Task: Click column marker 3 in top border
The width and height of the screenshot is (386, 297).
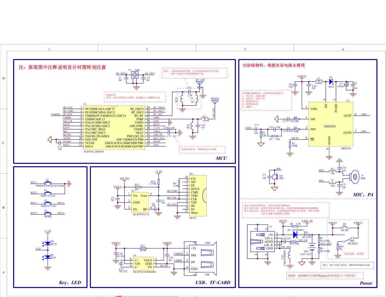Action: pos(245,49)
